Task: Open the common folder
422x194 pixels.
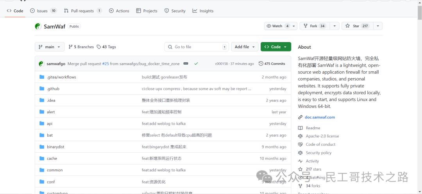Action: (x=55, y=170)
